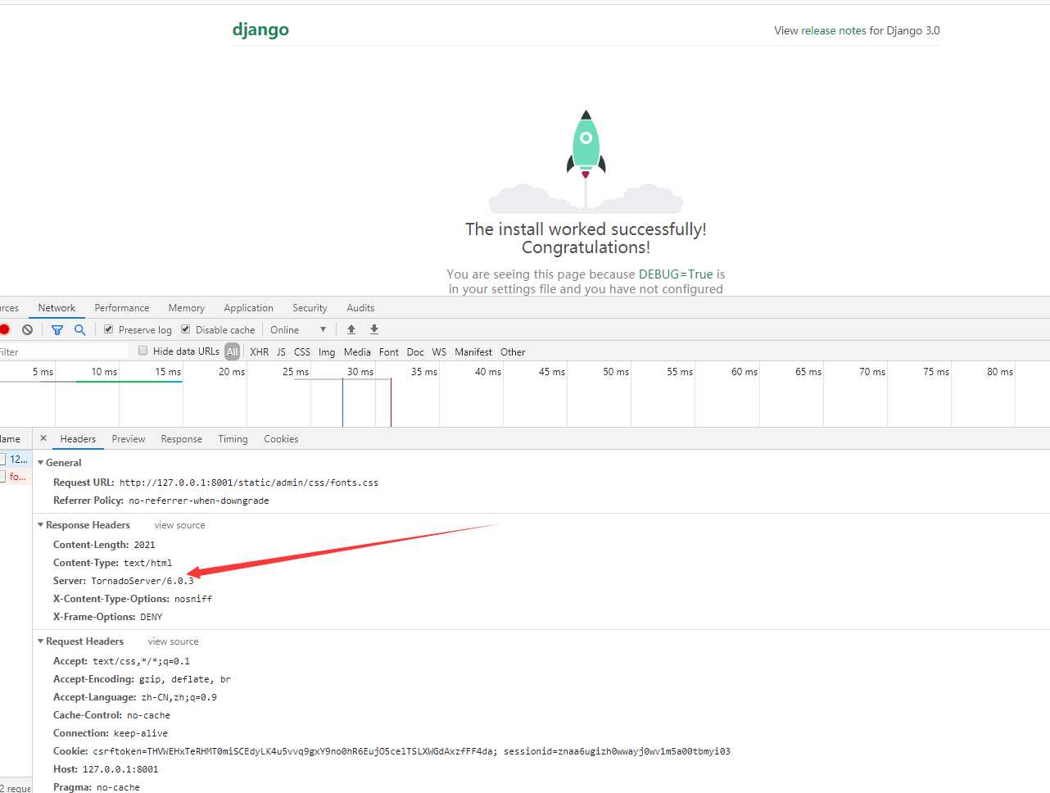
Task: Toggle the filter funnel icon
Action: point(57,329)
